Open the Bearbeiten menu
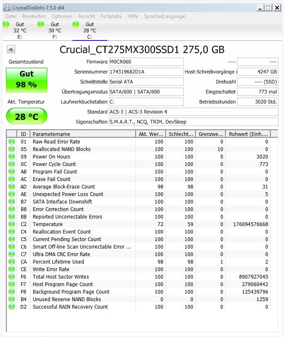 pos(34,16)
